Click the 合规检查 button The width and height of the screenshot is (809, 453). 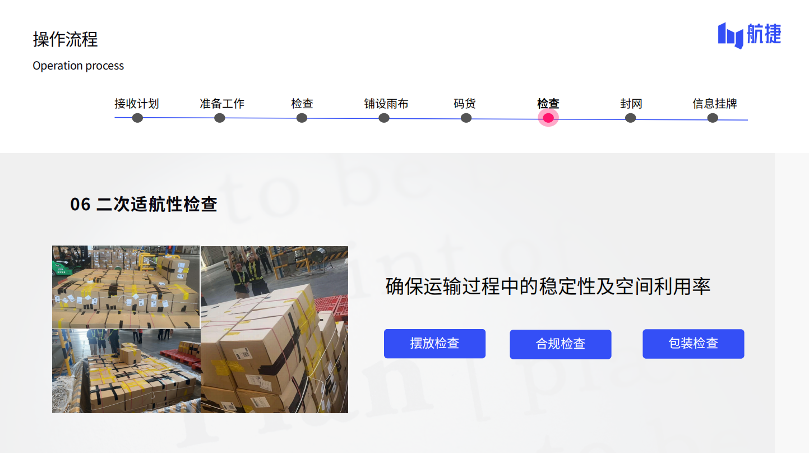pyautogui.click(x=561, y=344)
